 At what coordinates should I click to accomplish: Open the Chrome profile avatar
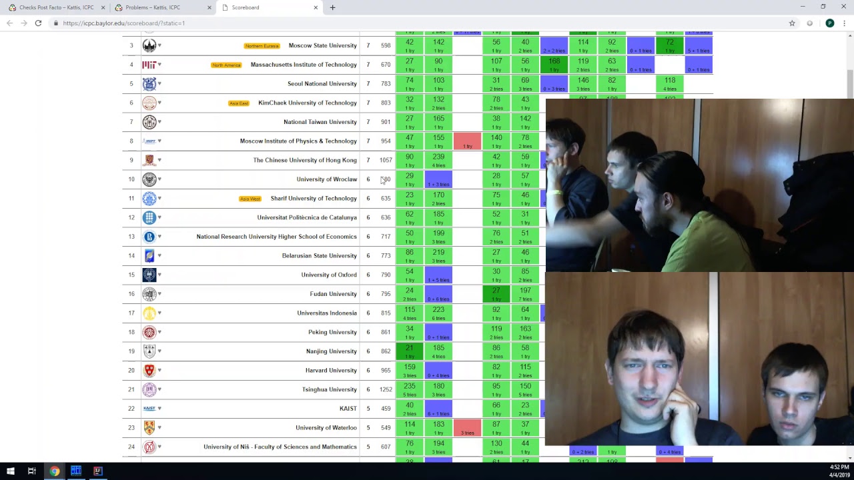(x=829, y=23)
